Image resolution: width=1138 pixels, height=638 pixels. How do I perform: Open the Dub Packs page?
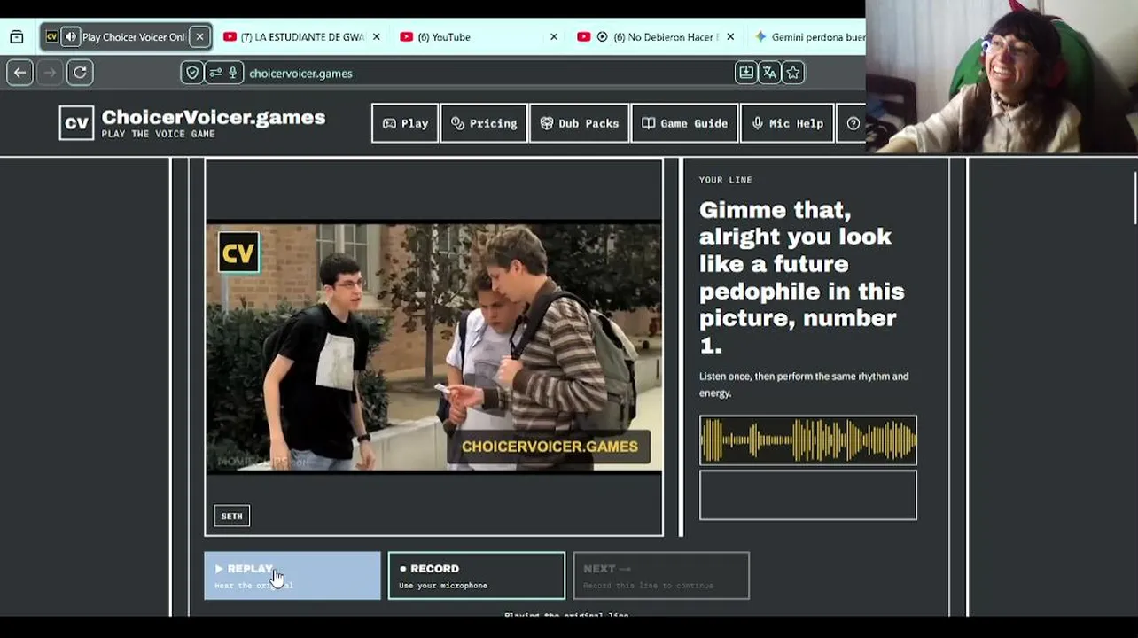(x=580, y=123)
